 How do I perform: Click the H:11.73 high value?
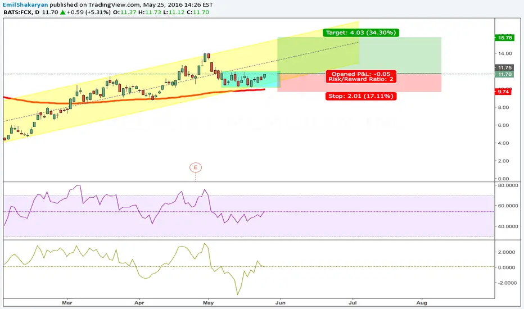click(x=150, y=12)
